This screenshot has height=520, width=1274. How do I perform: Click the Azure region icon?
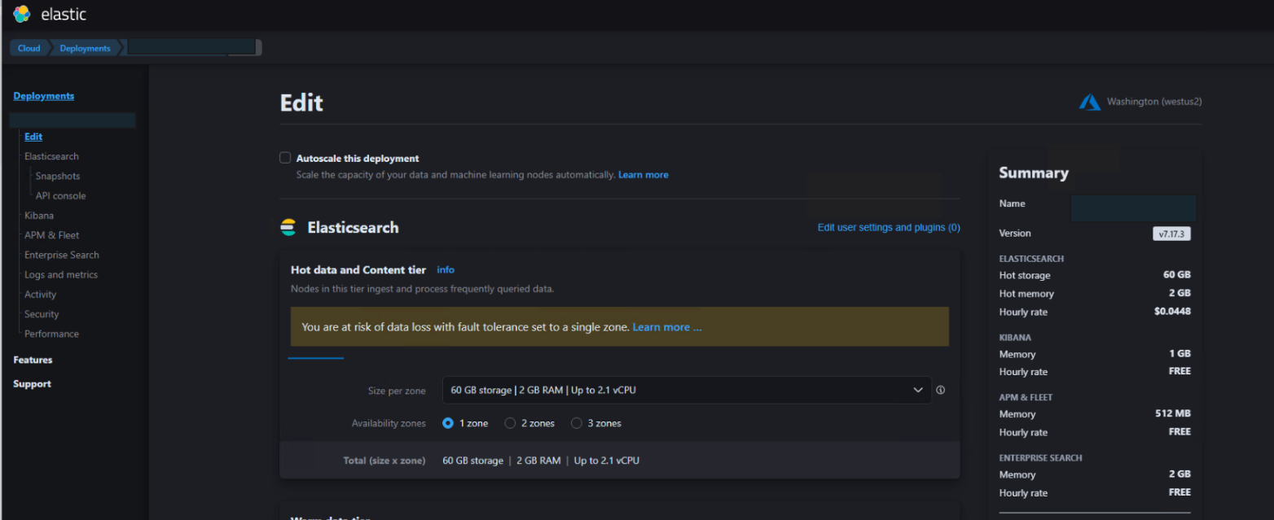pyautogui.click(x=1090, y=102)
